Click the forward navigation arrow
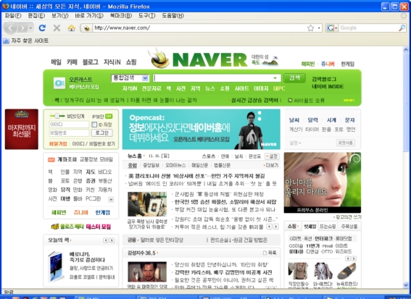Viewport: 411px width, 299px height. tap(22, 28)
